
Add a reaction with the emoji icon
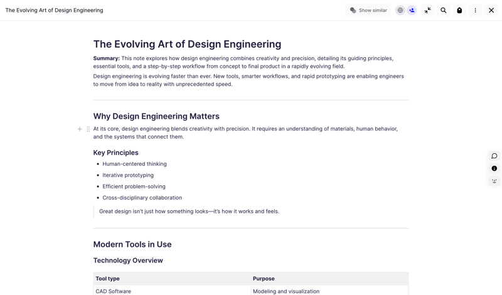[494, 181]
